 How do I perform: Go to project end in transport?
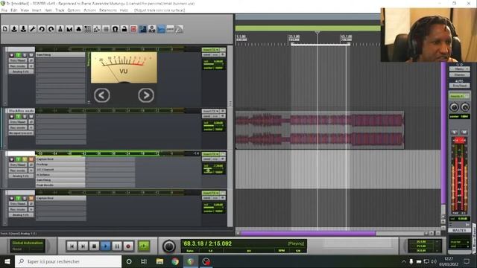click(83, 246)
